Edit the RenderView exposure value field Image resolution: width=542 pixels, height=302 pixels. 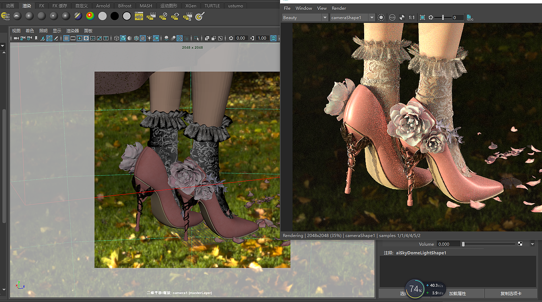tap(458, 17)
